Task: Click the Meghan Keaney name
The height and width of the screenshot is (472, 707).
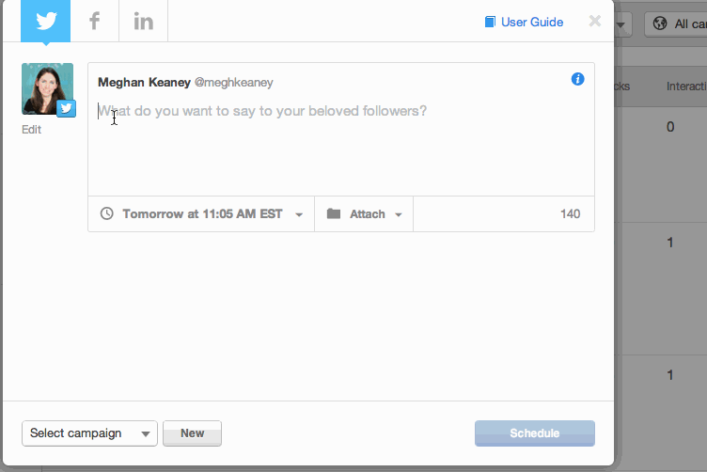Action: pyautogui.click(x=144, y=83)
